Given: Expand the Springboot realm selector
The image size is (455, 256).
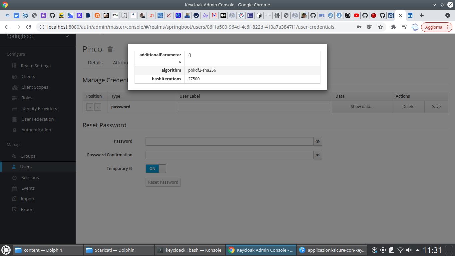Looking at the screenshot, I should tap(38, 36).
